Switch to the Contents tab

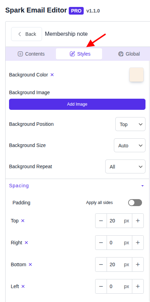[x=31, y=54]
